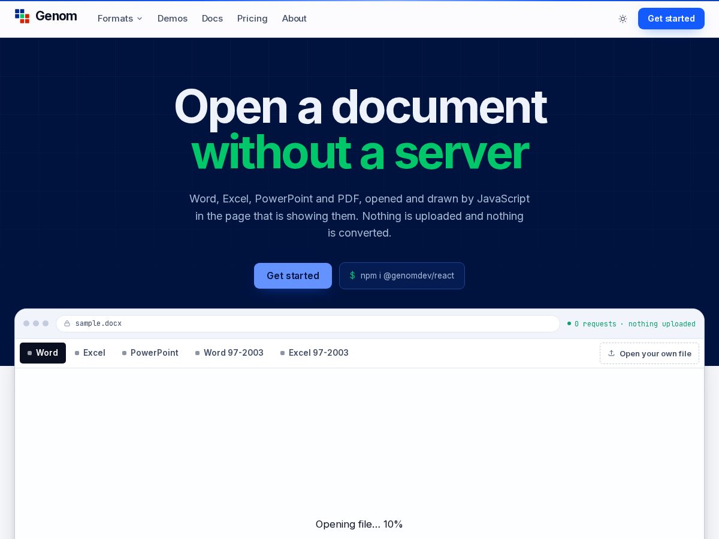This screenshot has width=719, height=539.
Task: Click the Formats chevron arrow
Action: tap(140, 19)
